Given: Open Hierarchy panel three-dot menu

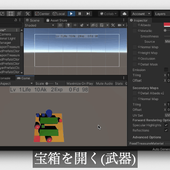Looking at the screenshot, I should (x=20, y=20).
